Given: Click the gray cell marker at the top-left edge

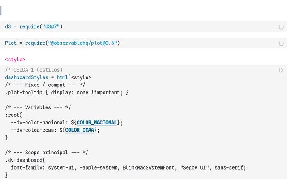Looking at the screenshot, I should click(1, 10).
